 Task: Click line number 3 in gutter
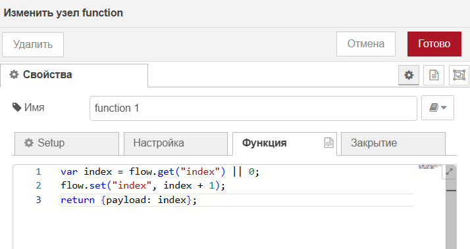pyautogui.click(x=38, y=200)
